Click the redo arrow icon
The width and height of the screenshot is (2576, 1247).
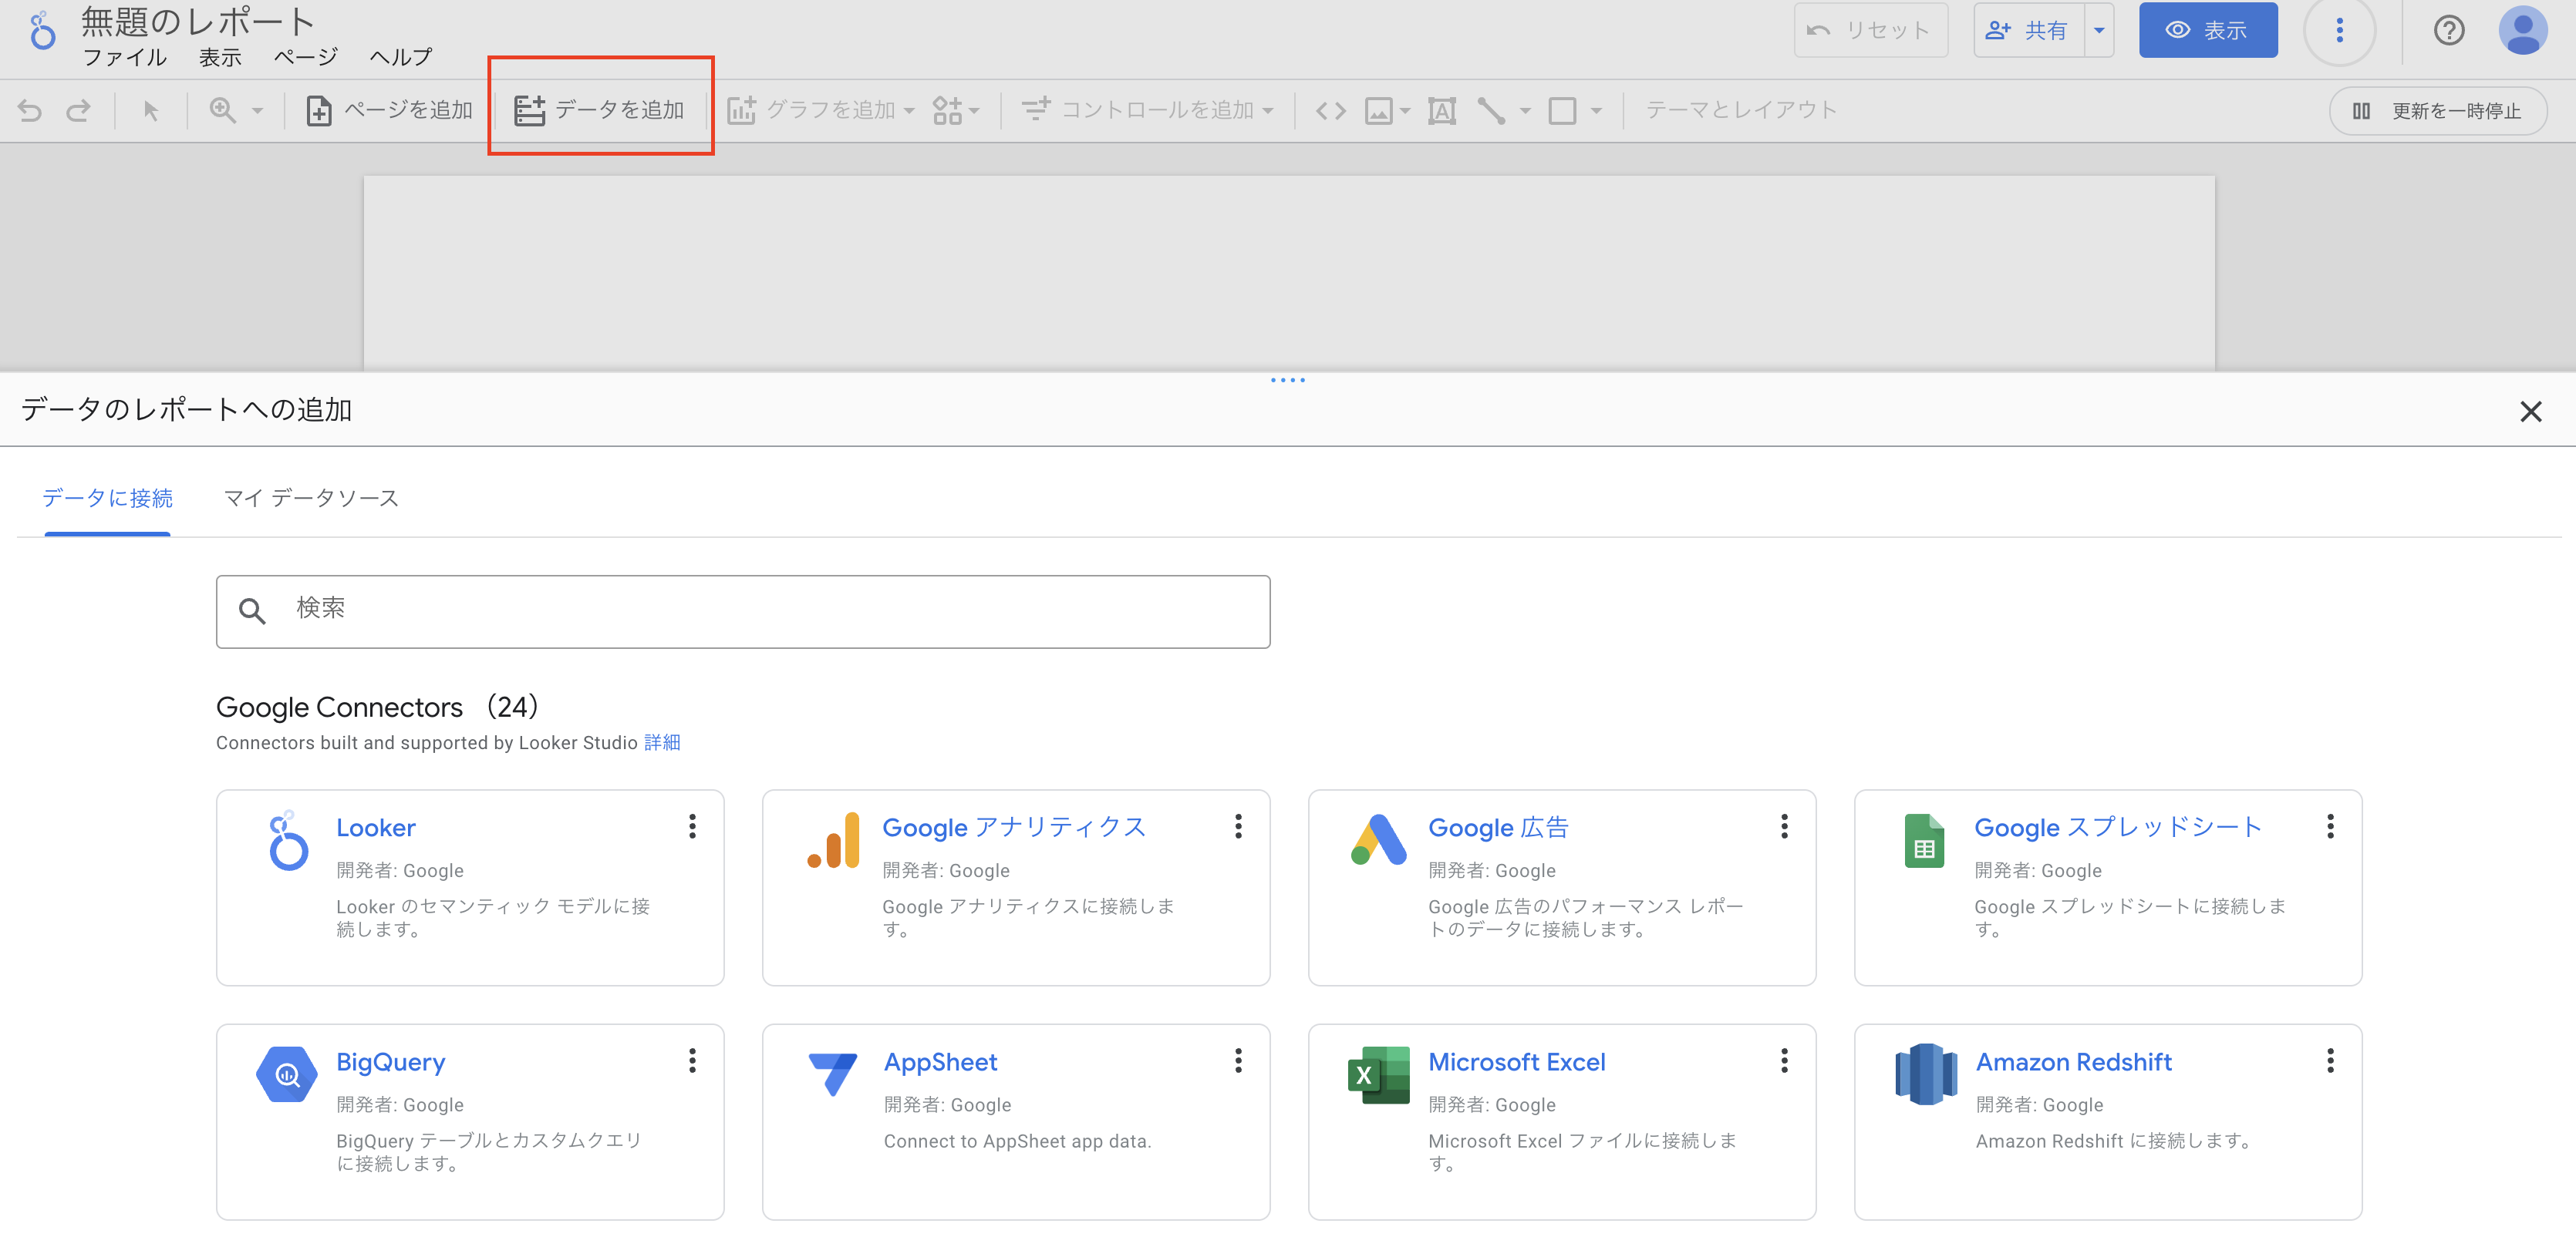[x=78, y=110]
